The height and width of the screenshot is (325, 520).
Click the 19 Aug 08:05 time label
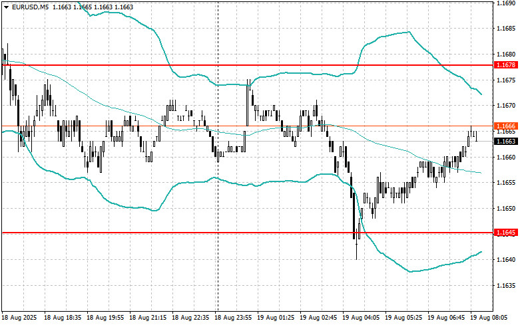[x=489, y=318]
